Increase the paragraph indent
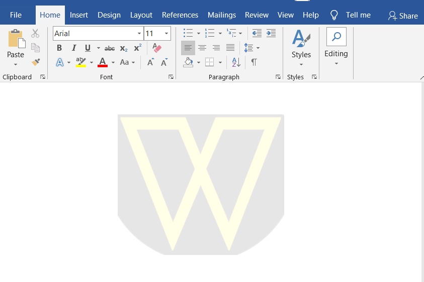 [271, 34]
